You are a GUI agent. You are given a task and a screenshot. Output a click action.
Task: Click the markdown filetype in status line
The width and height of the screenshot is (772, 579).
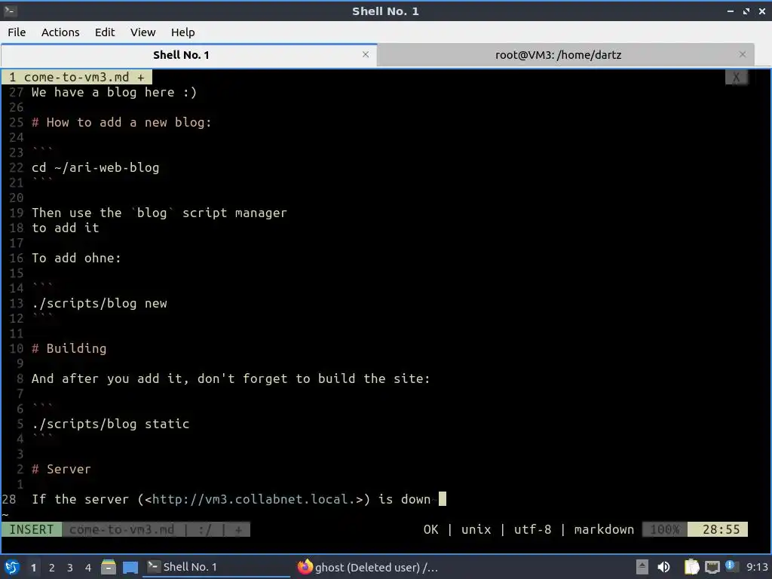click(604, 530)
